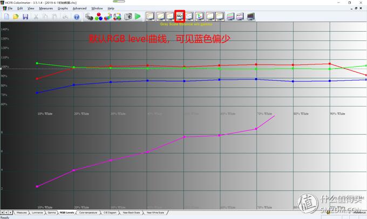This screenshot has width=367, height=219.
Task: Minimize the inner document window
Action: 351,9
